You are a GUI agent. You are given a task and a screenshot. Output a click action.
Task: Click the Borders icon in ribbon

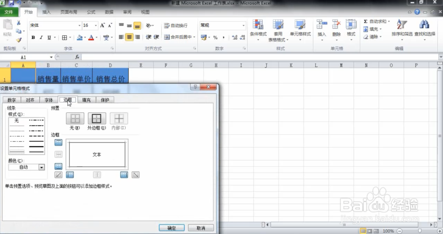pyautogui.click(x=64, y=38)
